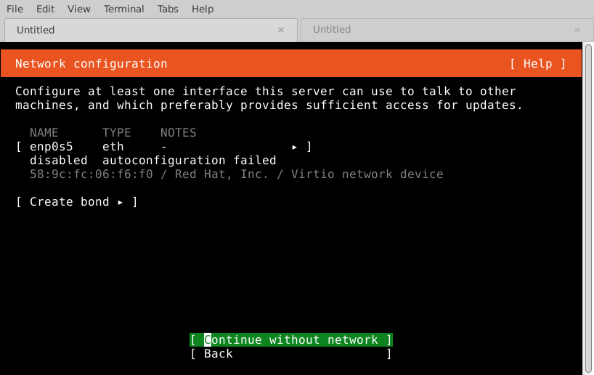Click the autoconfiguration failed status text

pos(189,161)
